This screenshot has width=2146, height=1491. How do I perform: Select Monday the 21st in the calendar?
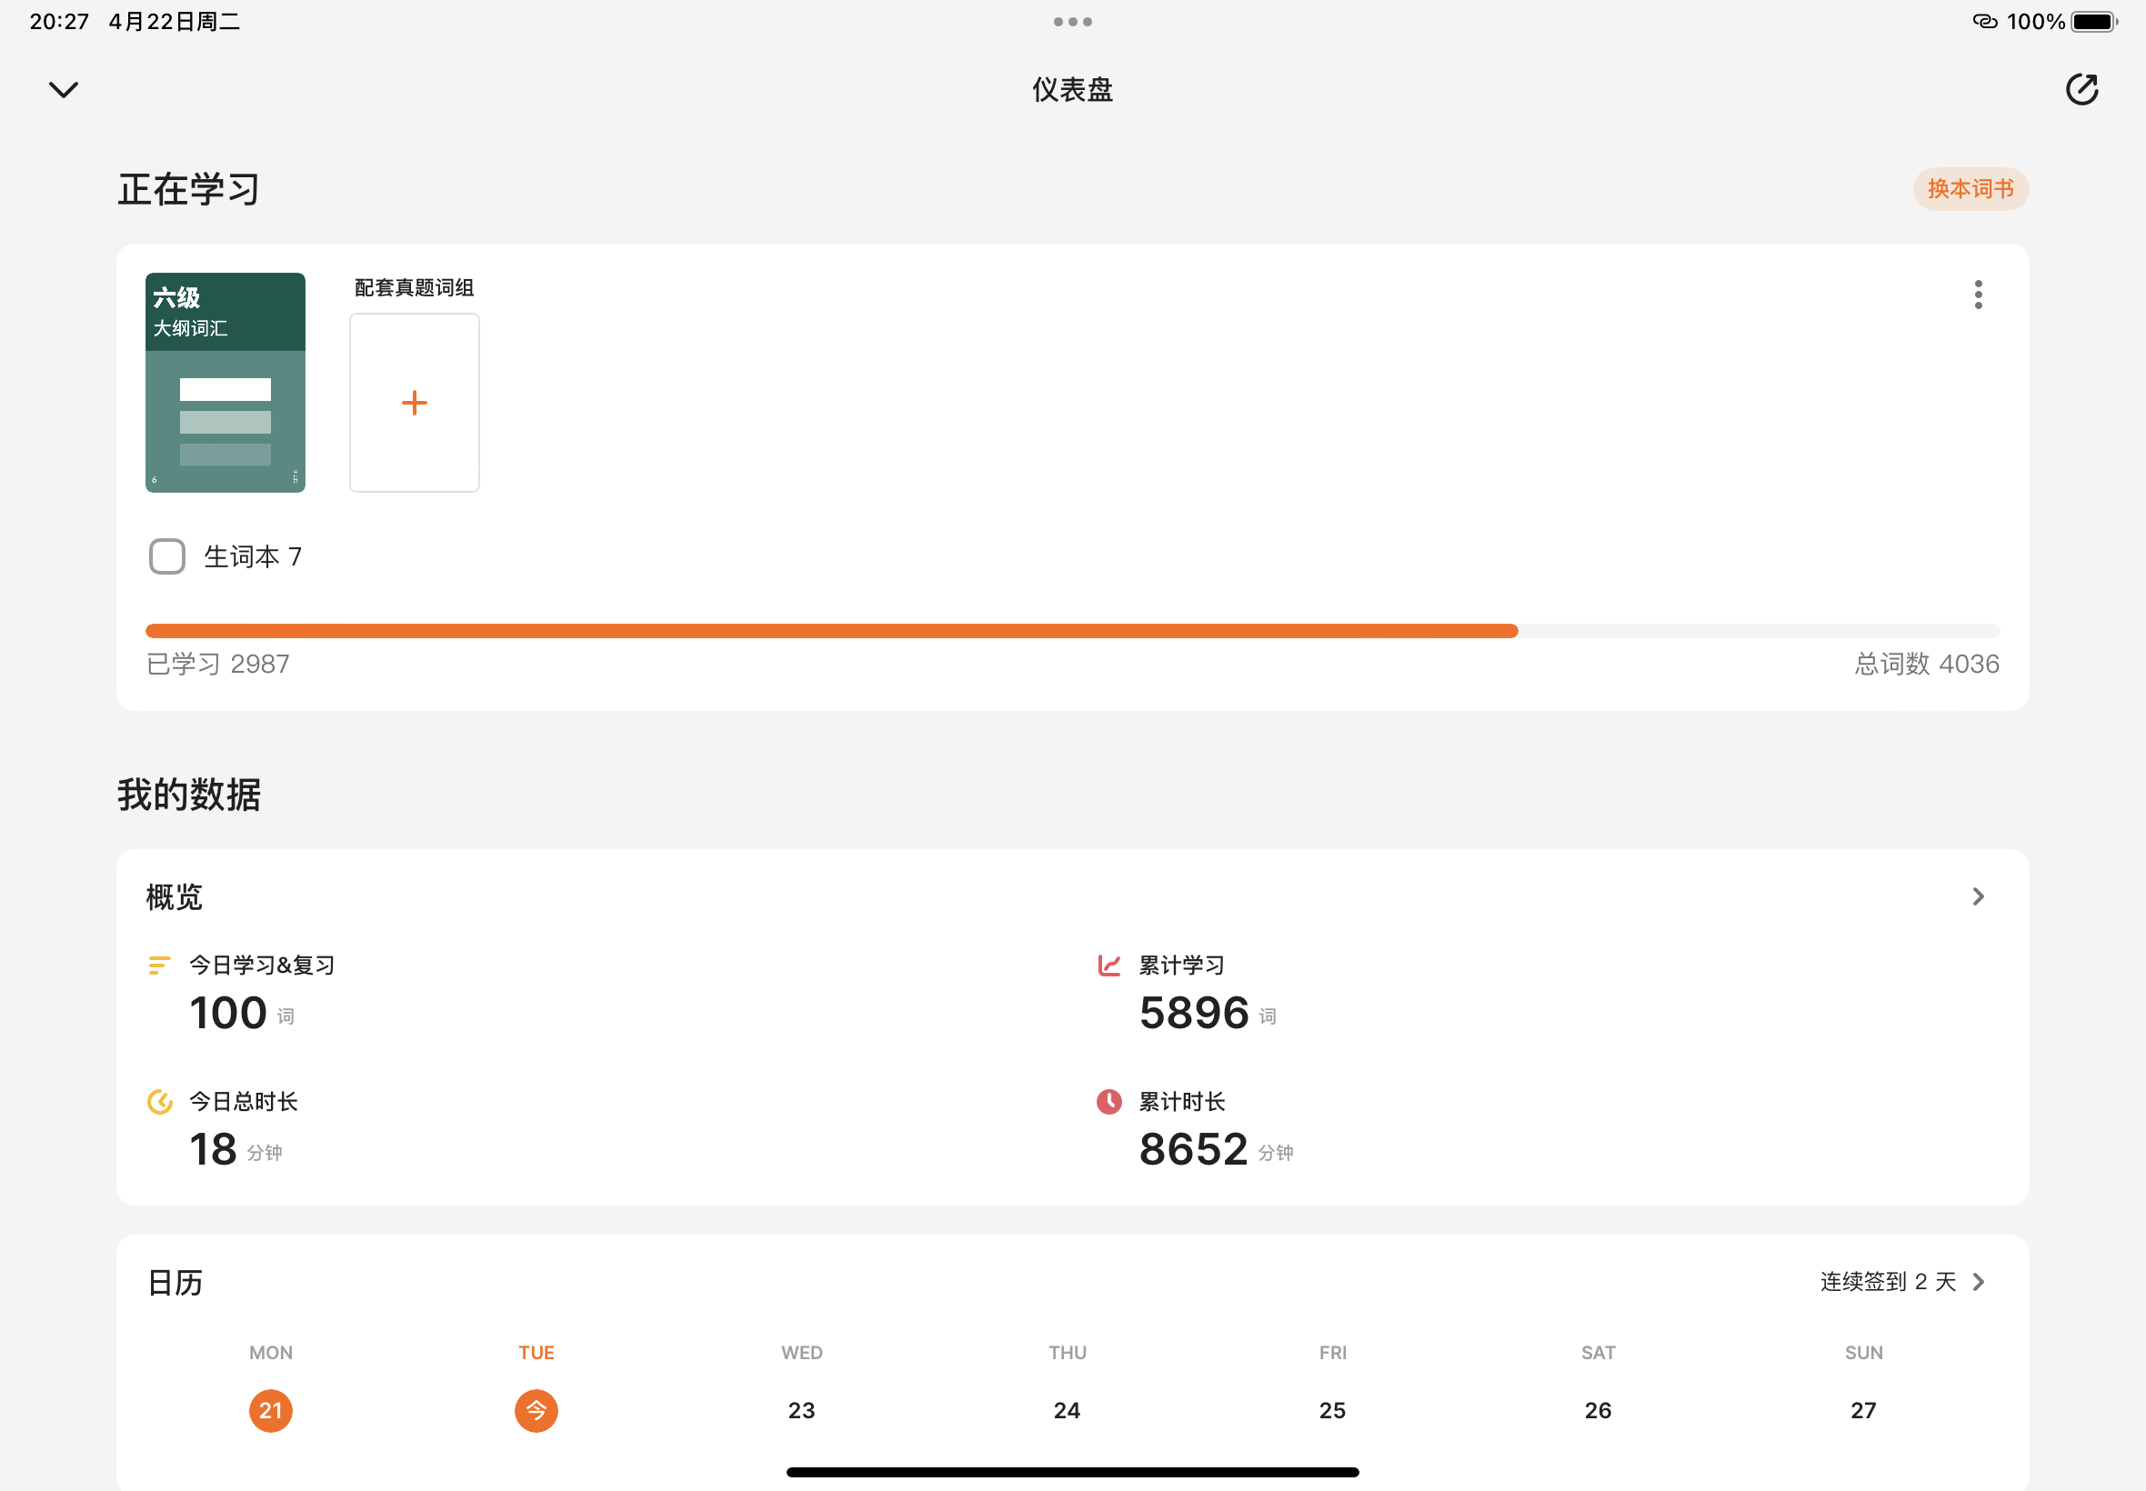click(x=271, y=1410)
